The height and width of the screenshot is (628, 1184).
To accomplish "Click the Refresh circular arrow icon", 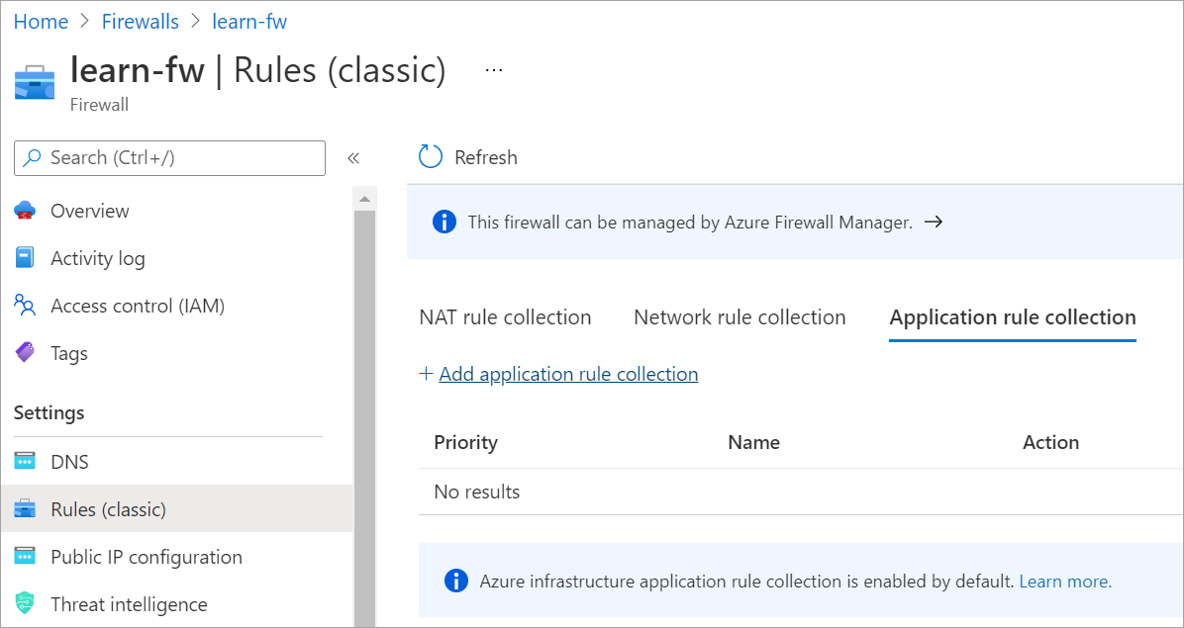I will (431, 157).
